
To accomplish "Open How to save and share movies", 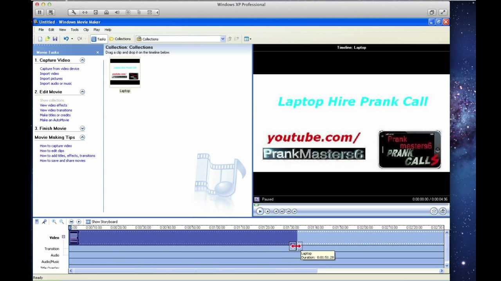I will [63, 161].
